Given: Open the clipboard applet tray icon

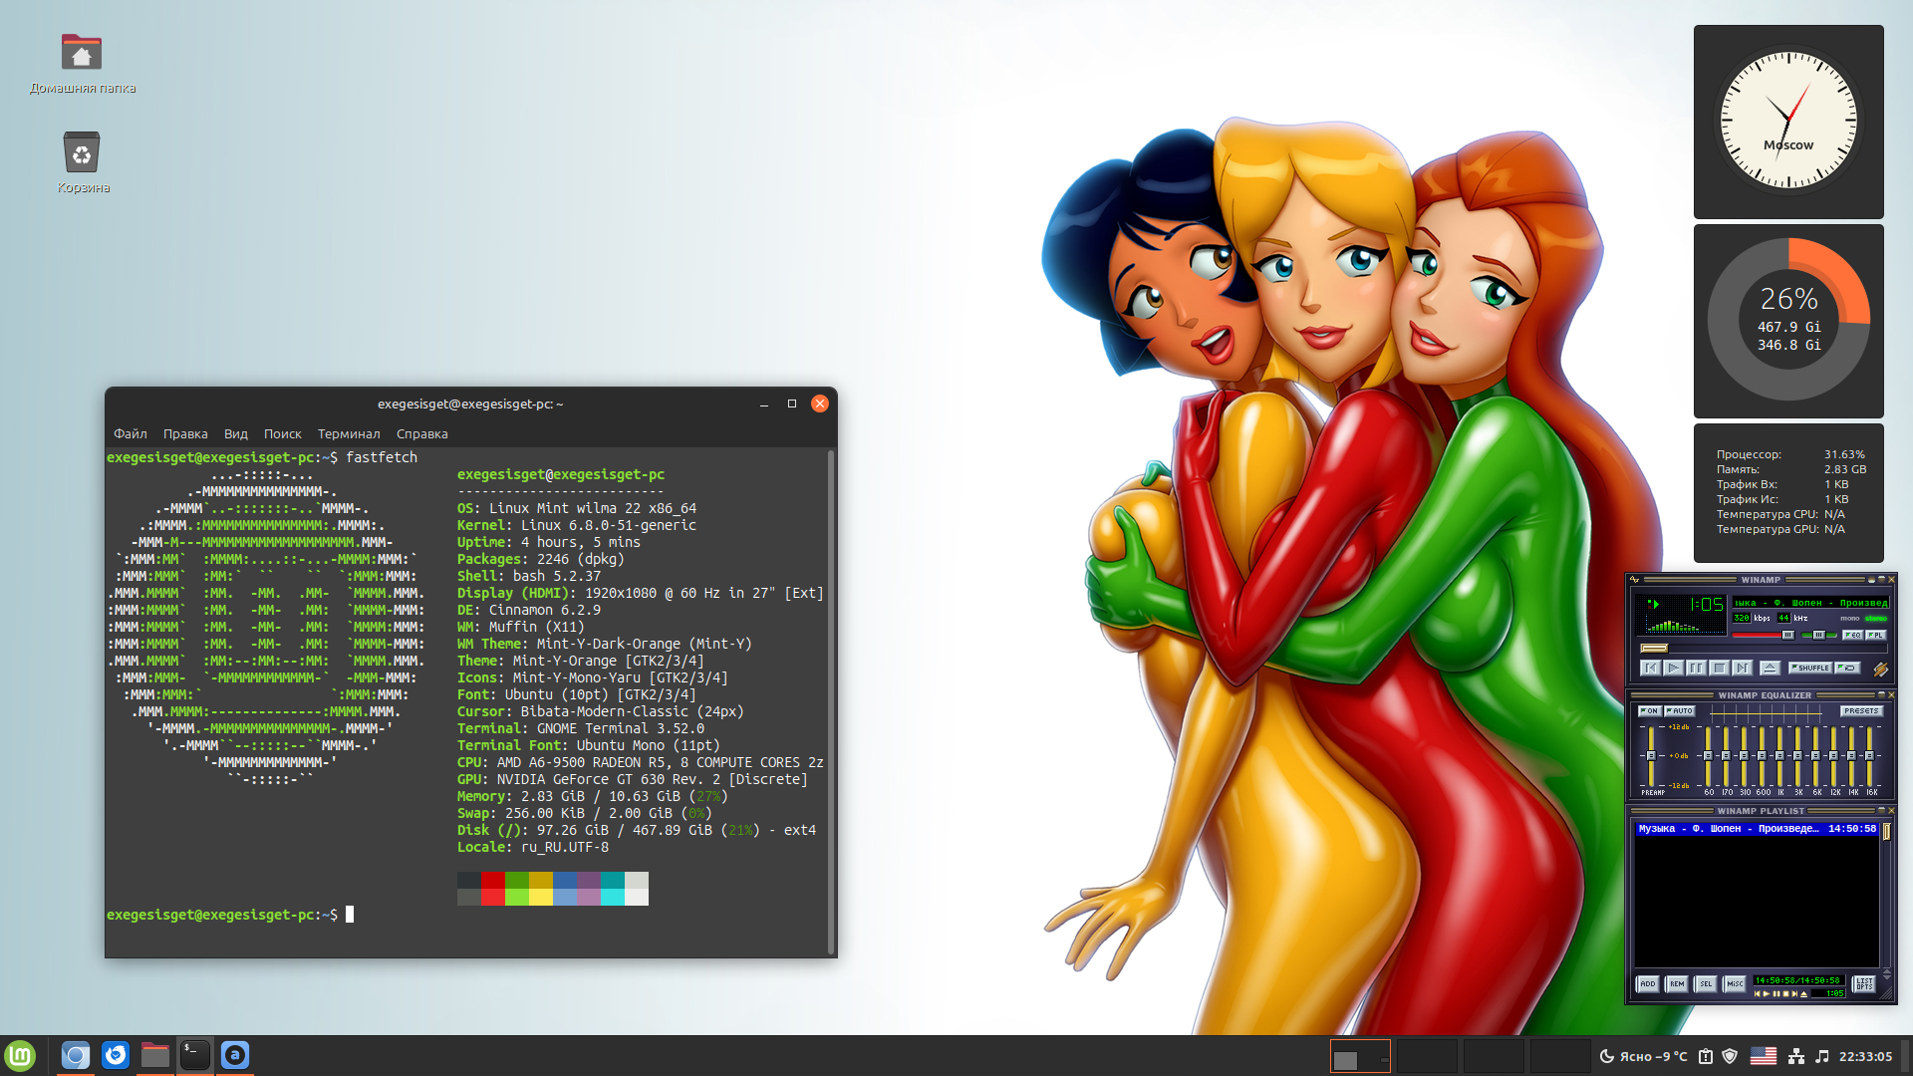Looking at the screenshot, I should point(1706,1056).
